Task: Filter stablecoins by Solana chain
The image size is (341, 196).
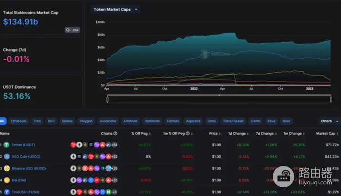Action: coord(67,121)
